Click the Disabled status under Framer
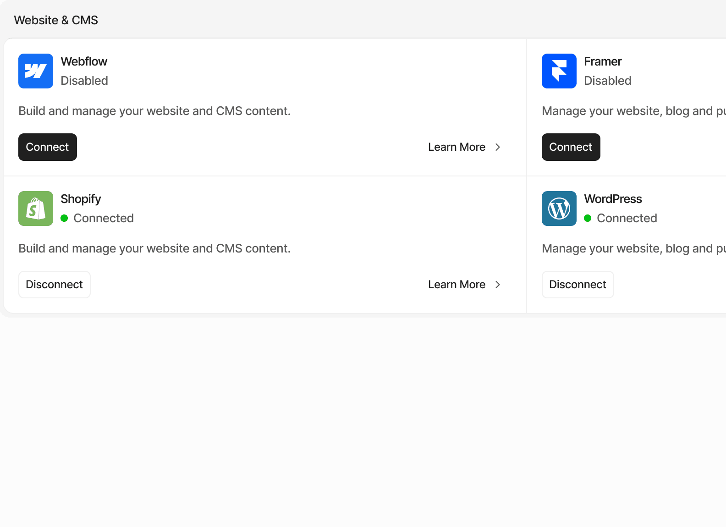 (x=608, y=81)
